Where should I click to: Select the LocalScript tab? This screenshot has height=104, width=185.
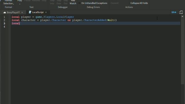(x=38, y=12)
